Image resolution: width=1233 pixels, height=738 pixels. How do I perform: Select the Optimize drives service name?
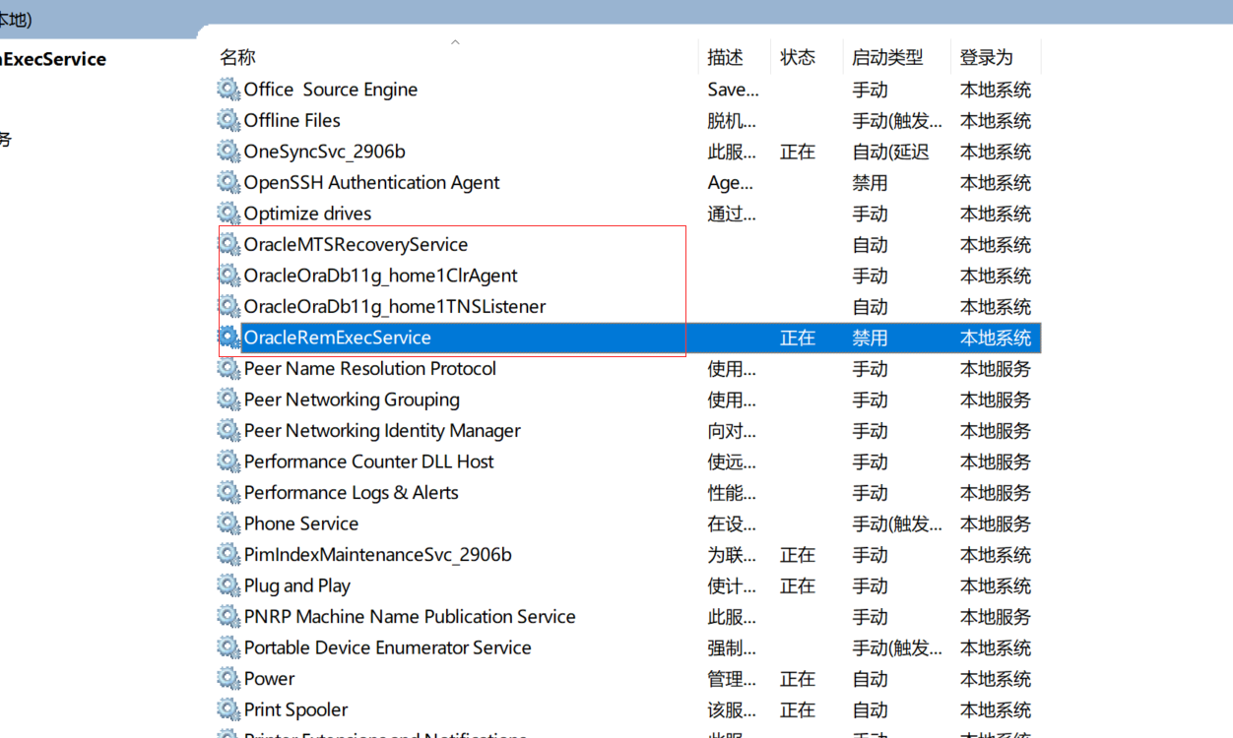click(308, 214)
